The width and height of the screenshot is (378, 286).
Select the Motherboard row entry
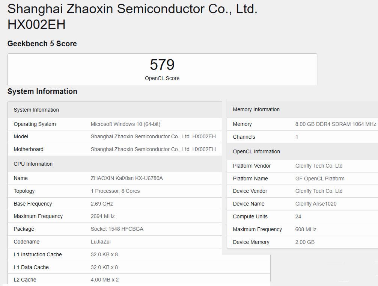tap(113, 149)
